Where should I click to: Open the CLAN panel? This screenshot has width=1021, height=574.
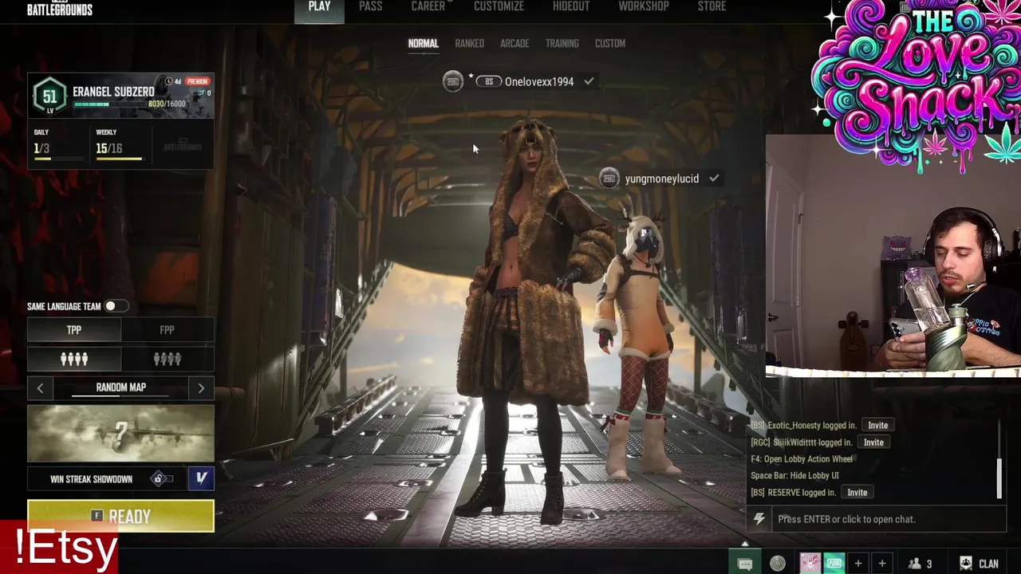[980, 564]
